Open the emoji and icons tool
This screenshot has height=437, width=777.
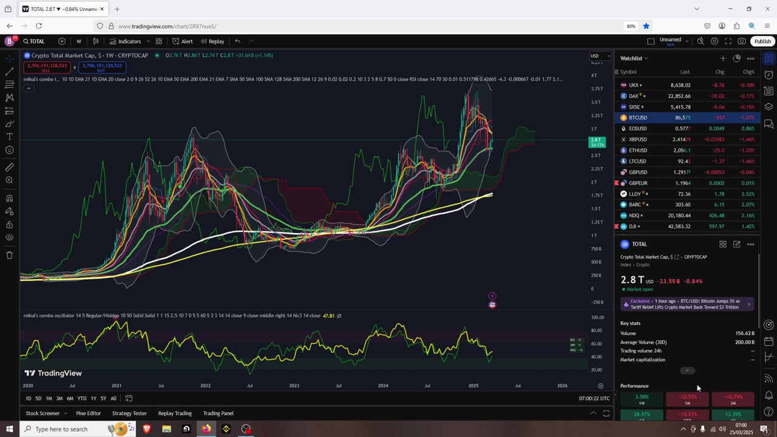9,151
